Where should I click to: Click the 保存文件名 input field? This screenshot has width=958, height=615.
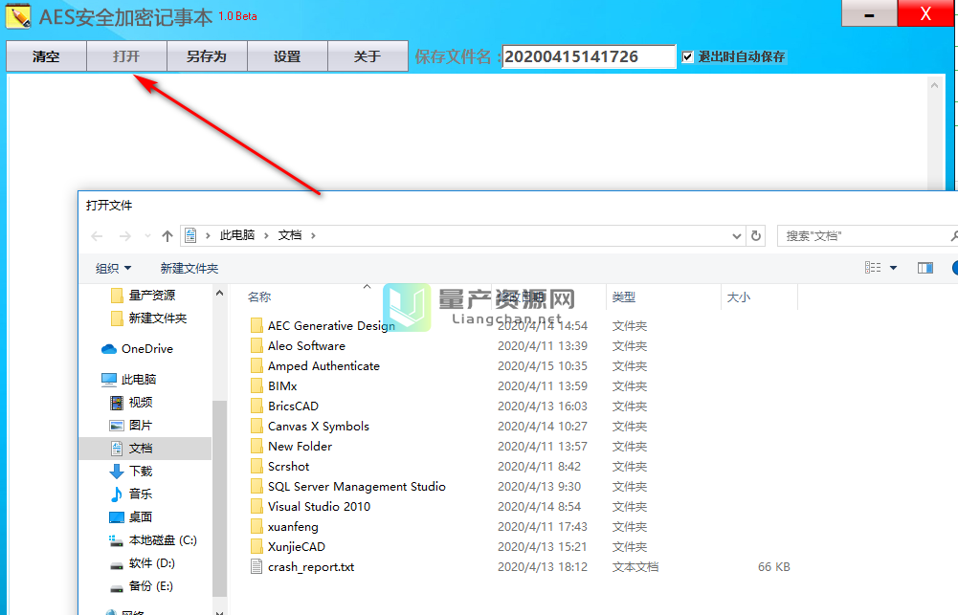589,56
